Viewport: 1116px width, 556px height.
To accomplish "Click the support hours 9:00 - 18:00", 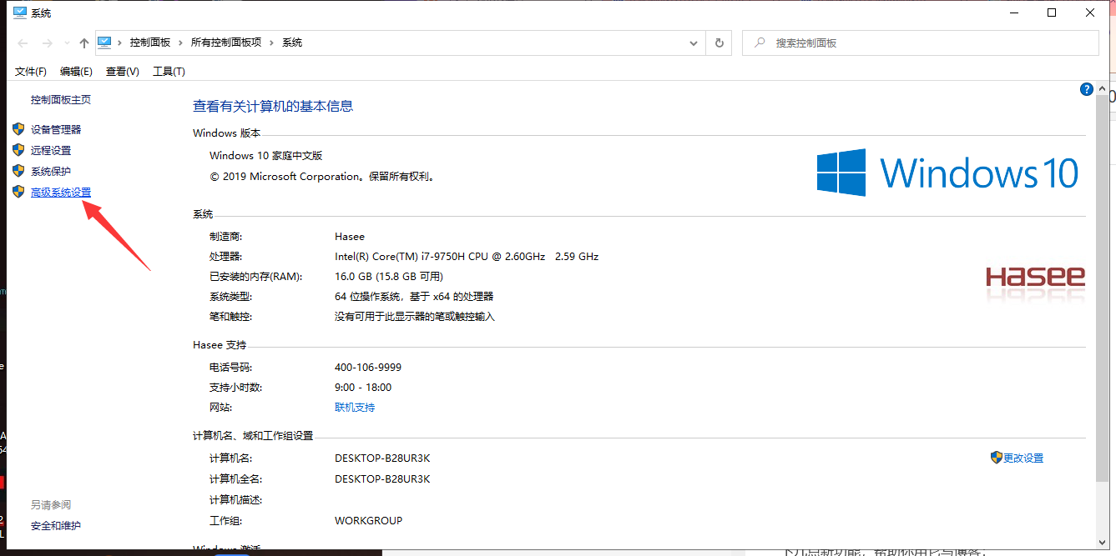I will pos(363,388).
